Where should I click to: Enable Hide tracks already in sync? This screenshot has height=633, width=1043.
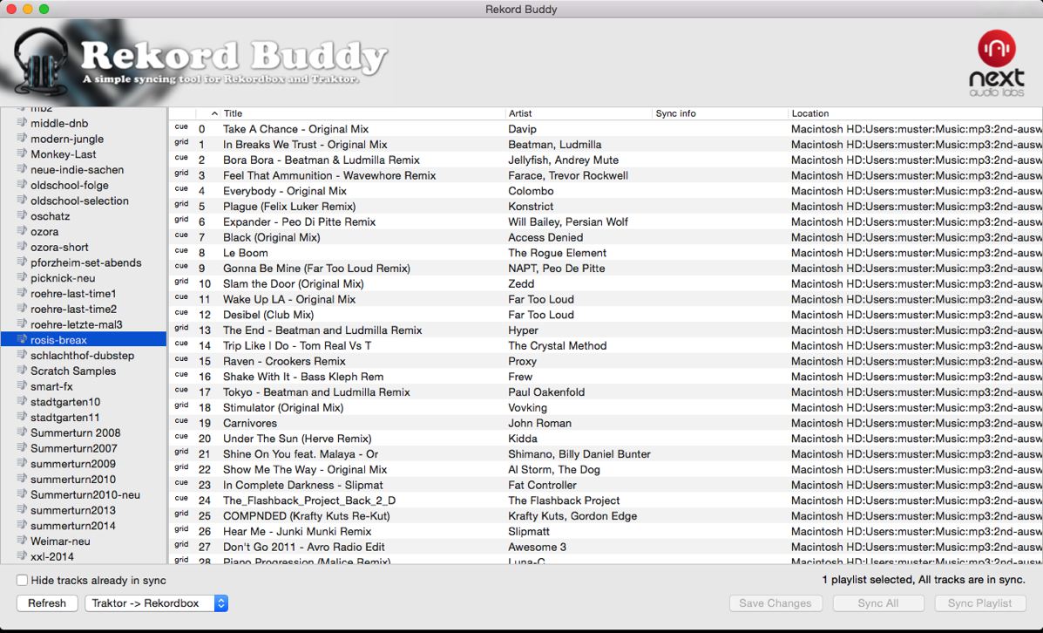pyautogui.click(x=23, y=581)
